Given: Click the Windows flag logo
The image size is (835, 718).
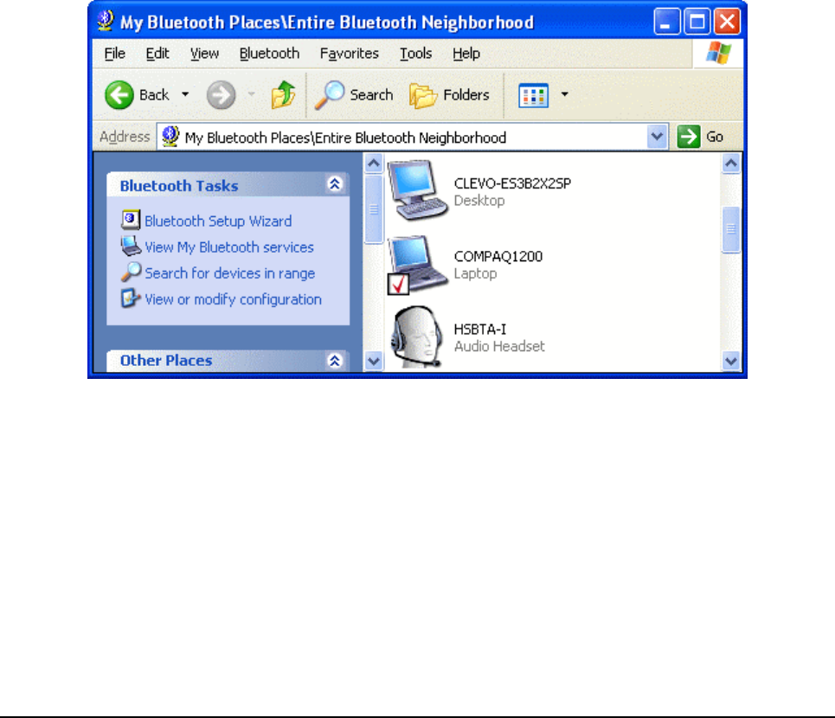Looking at the screenshot, I should pyautogui.click(x=718, y=54).
